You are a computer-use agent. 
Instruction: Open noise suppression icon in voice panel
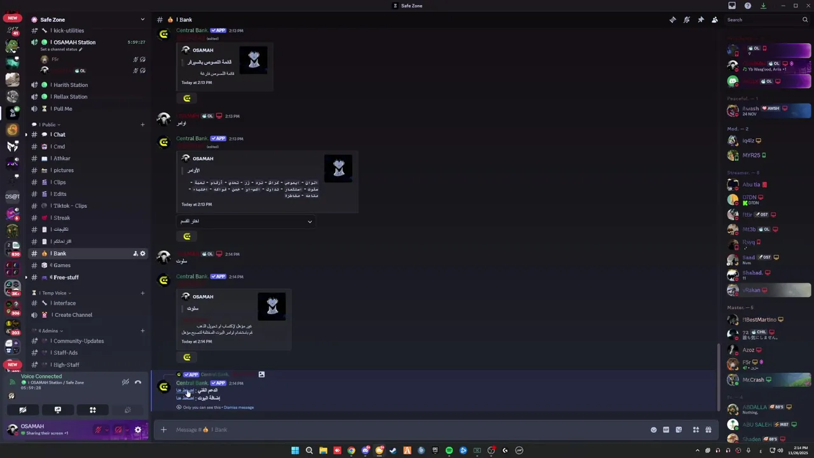[126, 382]
